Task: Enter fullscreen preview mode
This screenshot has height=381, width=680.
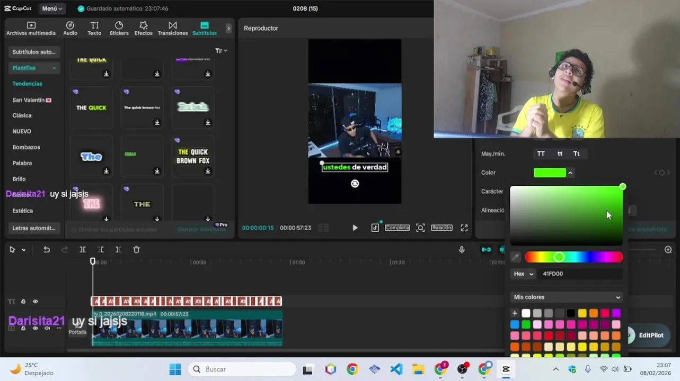Action: click(x=464, y=228)
